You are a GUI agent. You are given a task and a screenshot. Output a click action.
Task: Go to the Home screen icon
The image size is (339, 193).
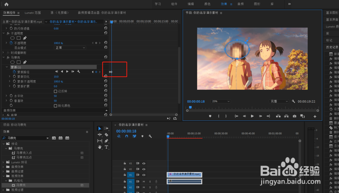click(6, 4)
